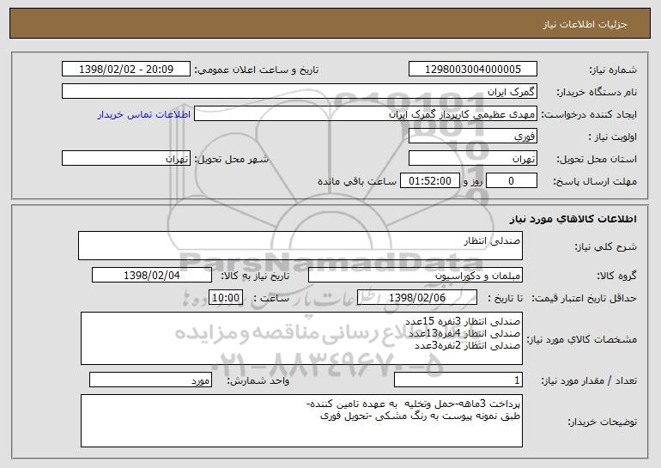Click the buyer notes text area

pos(301,421)
